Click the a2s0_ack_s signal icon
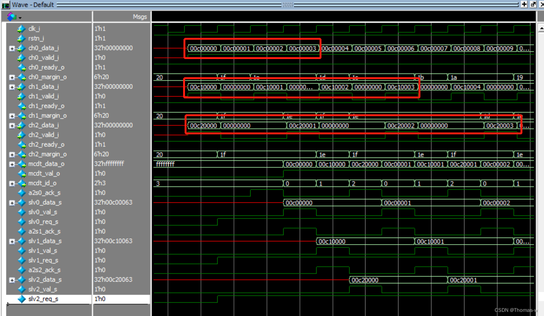Image resolution: width=544 pixels, height=316 pixels. coord(22,193)
